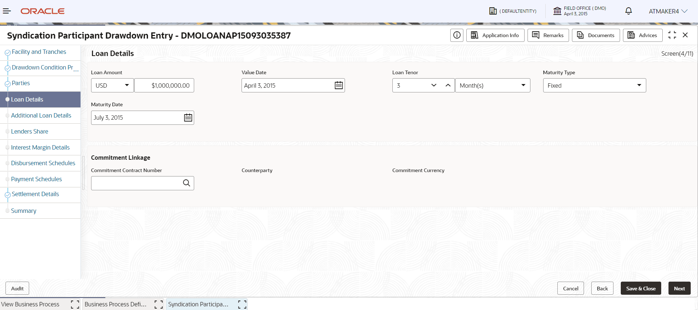Switch to View Business Process tab
Screen dimensions: 698x310
point(30,304)
